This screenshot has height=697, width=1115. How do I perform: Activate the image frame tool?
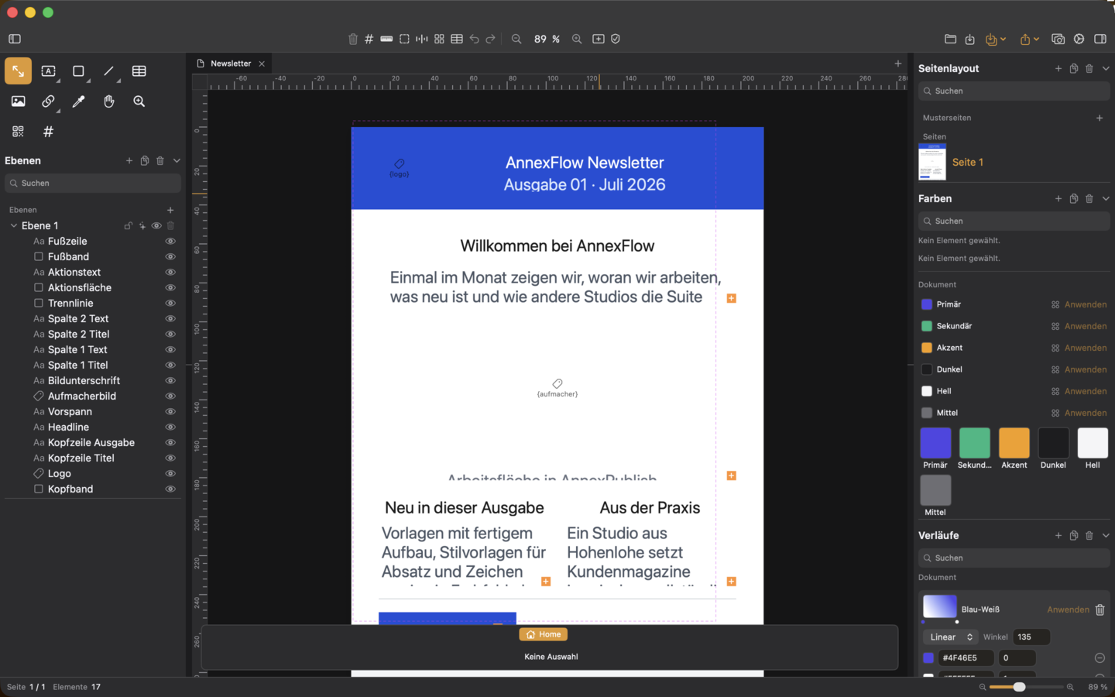(x=19, y=101)
